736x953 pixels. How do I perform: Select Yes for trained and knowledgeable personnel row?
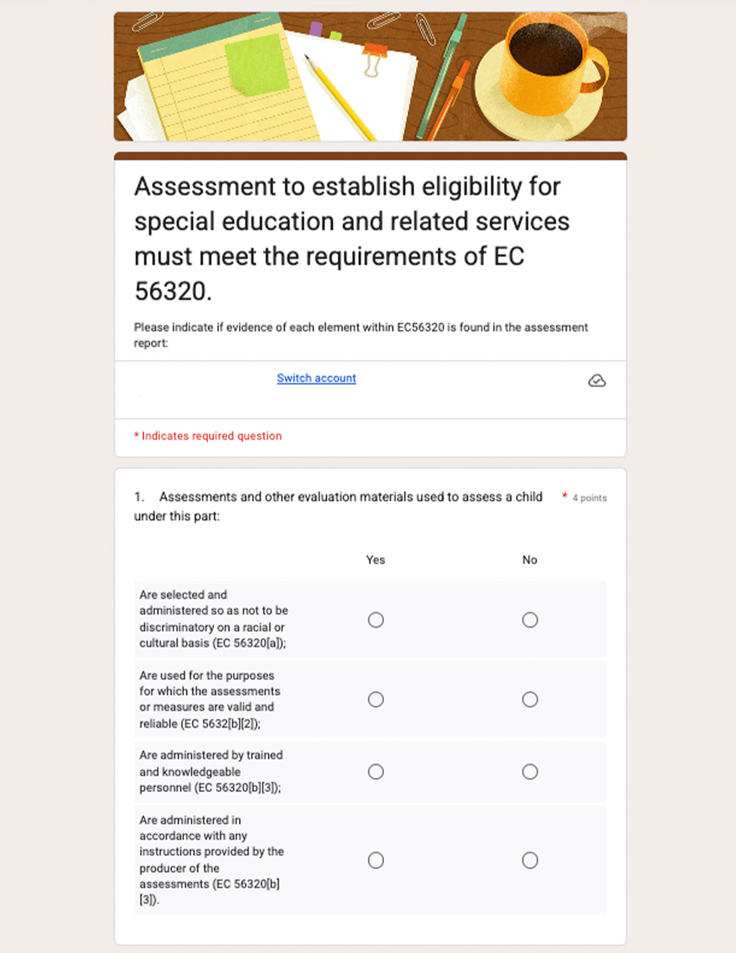[376, 772]
